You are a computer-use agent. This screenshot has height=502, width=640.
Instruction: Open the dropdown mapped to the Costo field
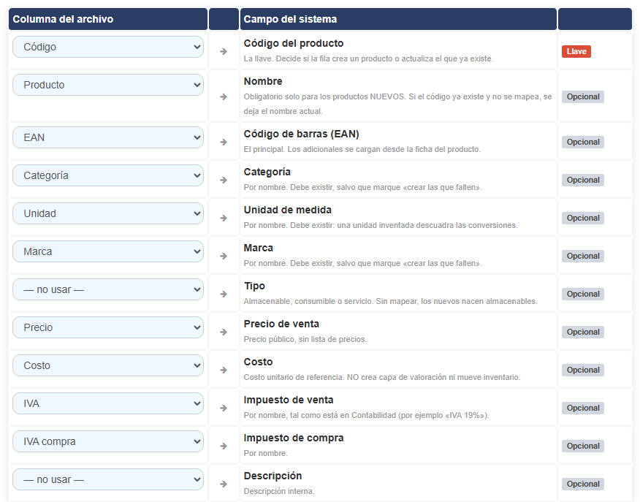[108, 365]
